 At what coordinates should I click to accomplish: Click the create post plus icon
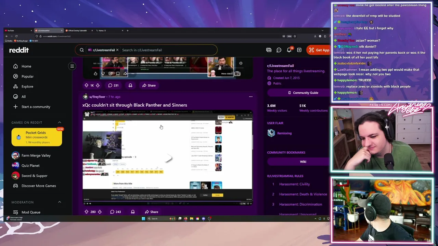click(299, 50)
